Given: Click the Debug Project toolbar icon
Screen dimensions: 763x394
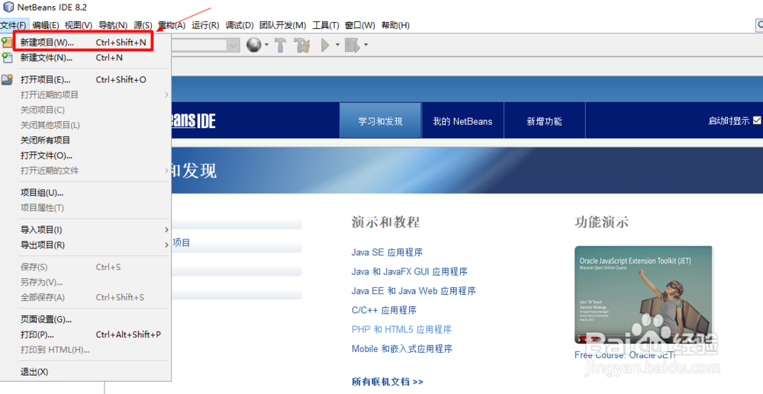Looking at the screenshot, I should pos(353,45).
